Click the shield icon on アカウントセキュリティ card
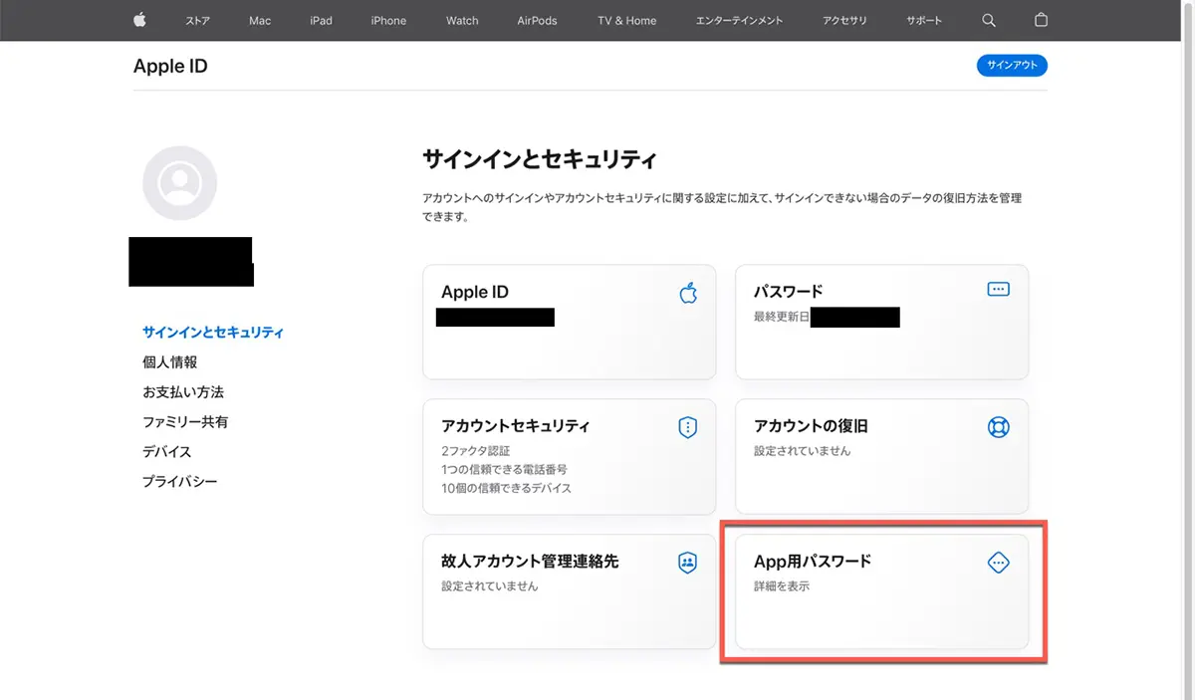 687,427
